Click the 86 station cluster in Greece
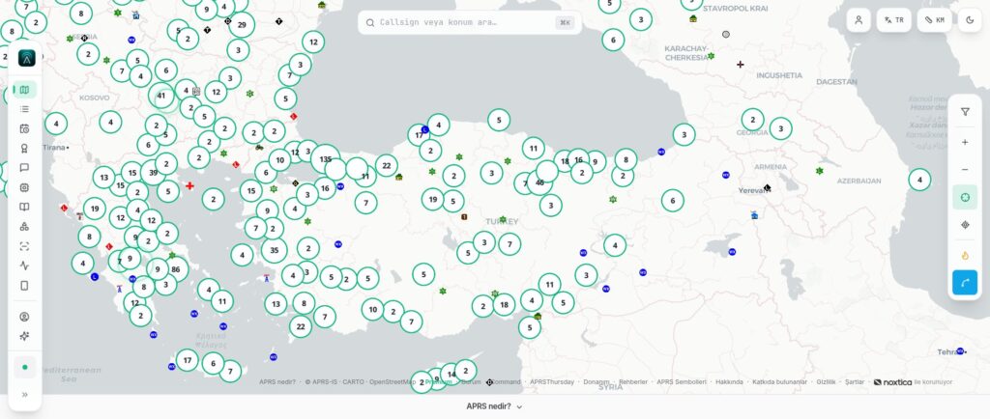The width and height of the screenshot is (990, 419). (x=176, y=269)
